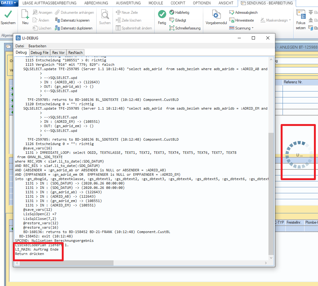Open Schnellerfassung quick entry

(185, 28)
